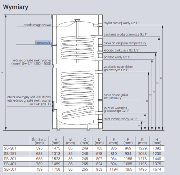
Task: Click the E value '894'
Action: [114, 164]
